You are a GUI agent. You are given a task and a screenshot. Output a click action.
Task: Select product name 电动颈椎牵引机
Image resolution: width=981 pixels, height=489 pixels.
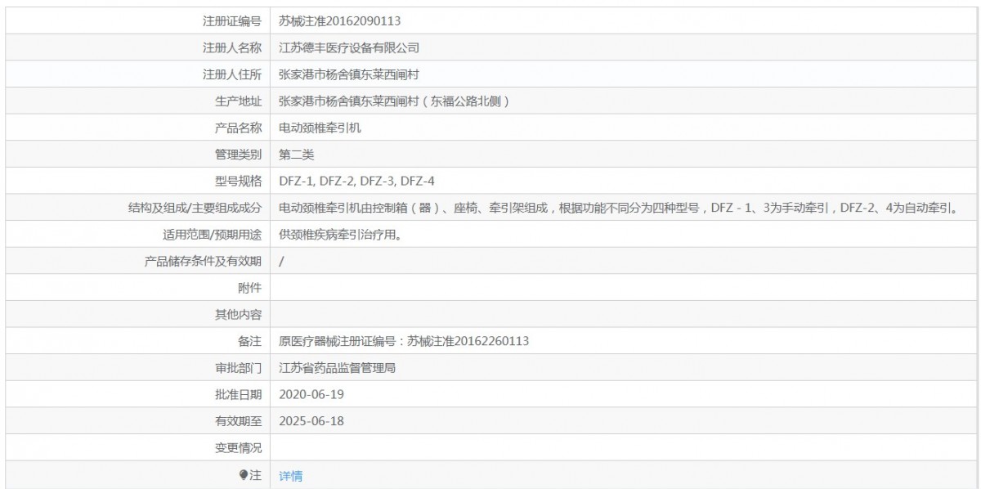point(320,128)
